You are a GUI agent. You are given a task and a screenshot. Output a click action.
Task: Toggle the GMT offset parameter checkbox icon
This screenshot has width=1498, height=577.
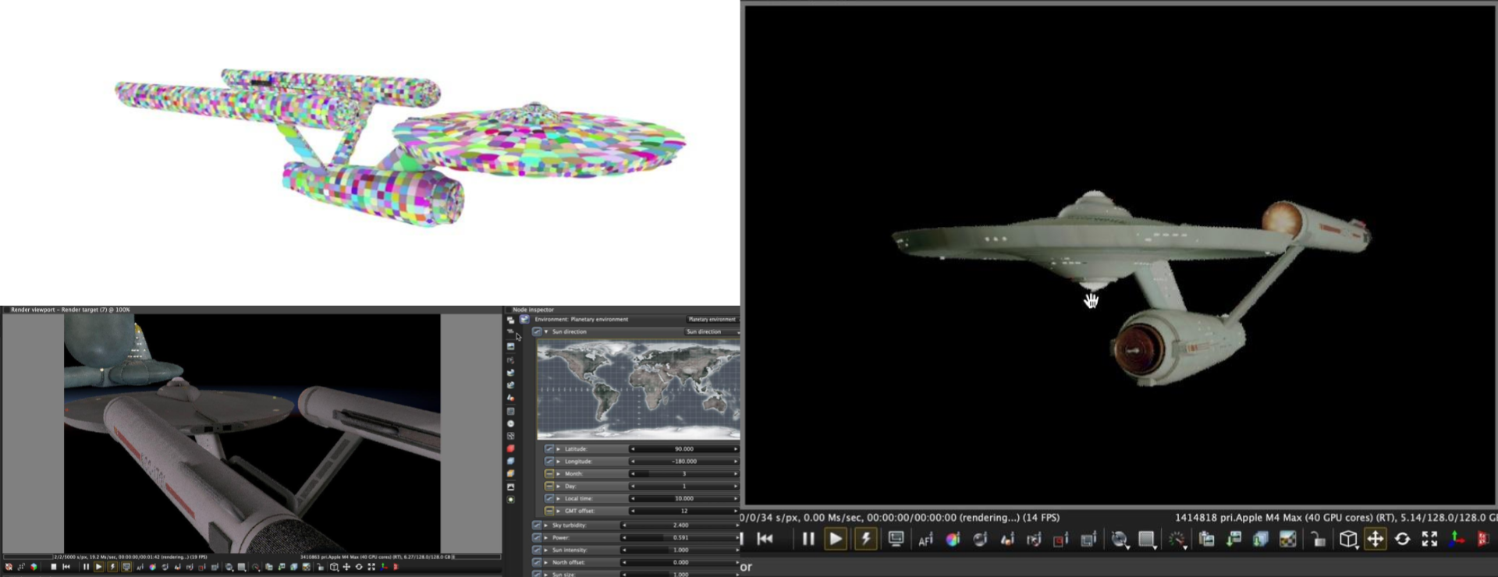click(x=549, y=512)
